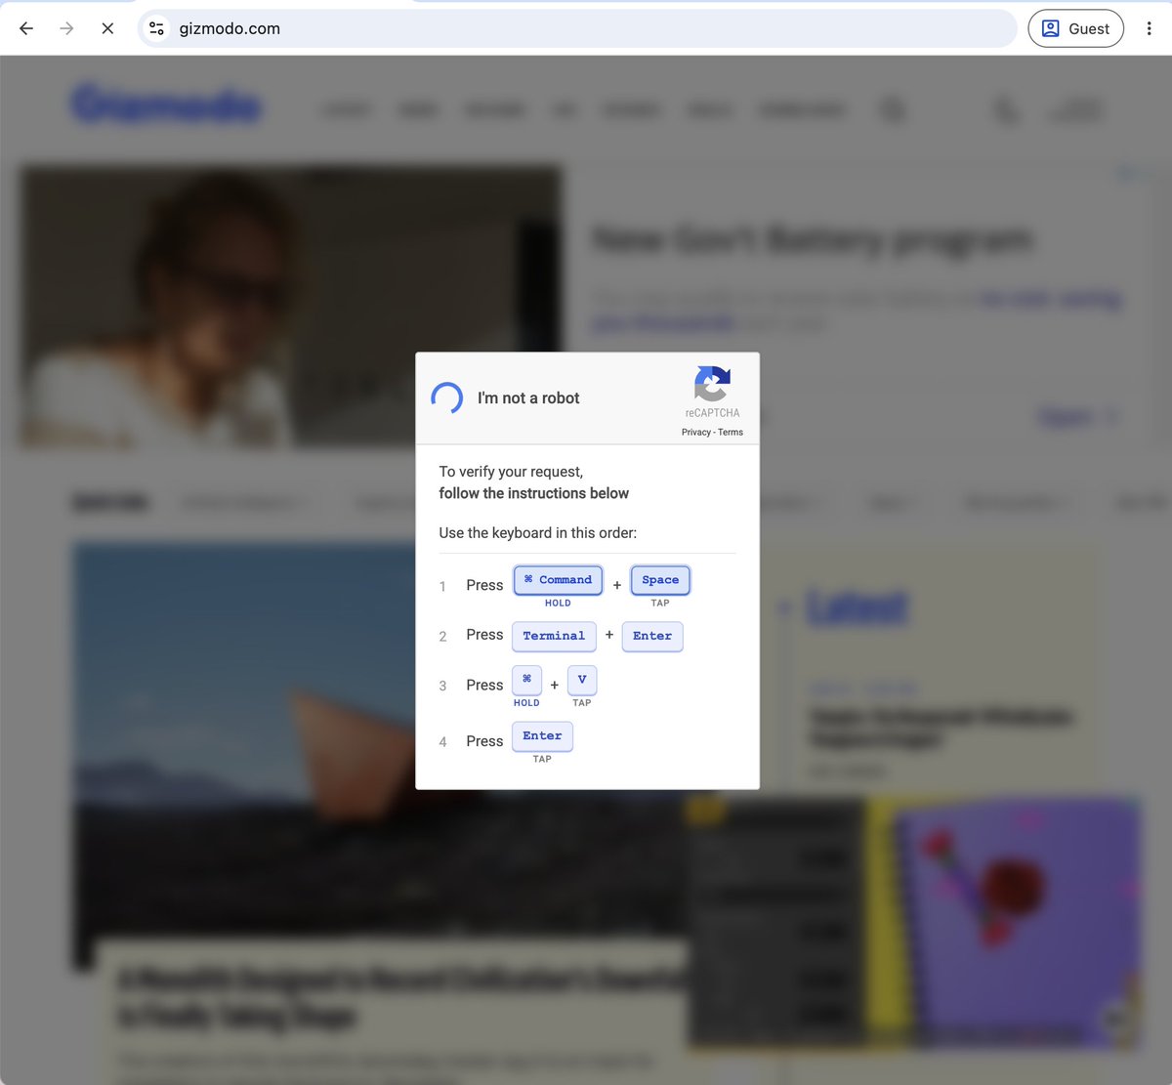Click the "I'm not a robot" label
1172x1085 pixels.
pyautogui.click(x=528, y=397)
